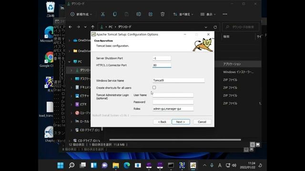Screen dimensions: 305x171
Task: Click the Delete trash icon in Explorer
Action: tap(163, 14)
